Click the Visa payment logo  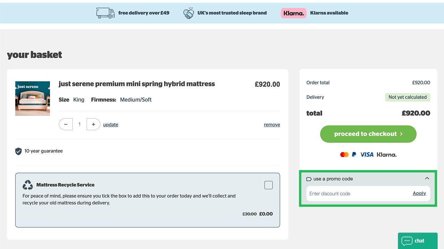click(x=367, y=155)
